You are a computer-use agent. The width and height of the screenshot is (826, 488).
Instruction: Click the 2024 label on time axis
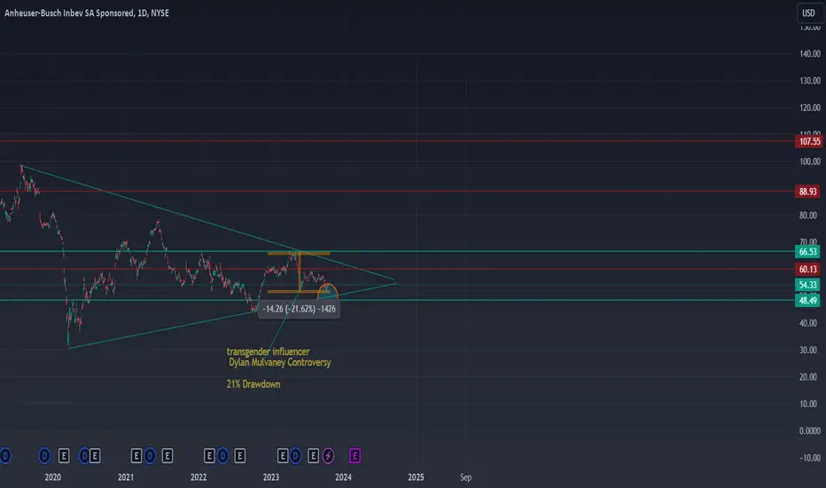[x=344, y=477]
